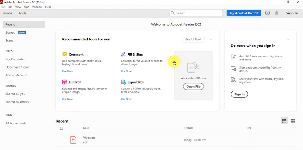
Task: Click Sign In button in sign-in card
Action: pyautogui.click(x=239, y=94)
